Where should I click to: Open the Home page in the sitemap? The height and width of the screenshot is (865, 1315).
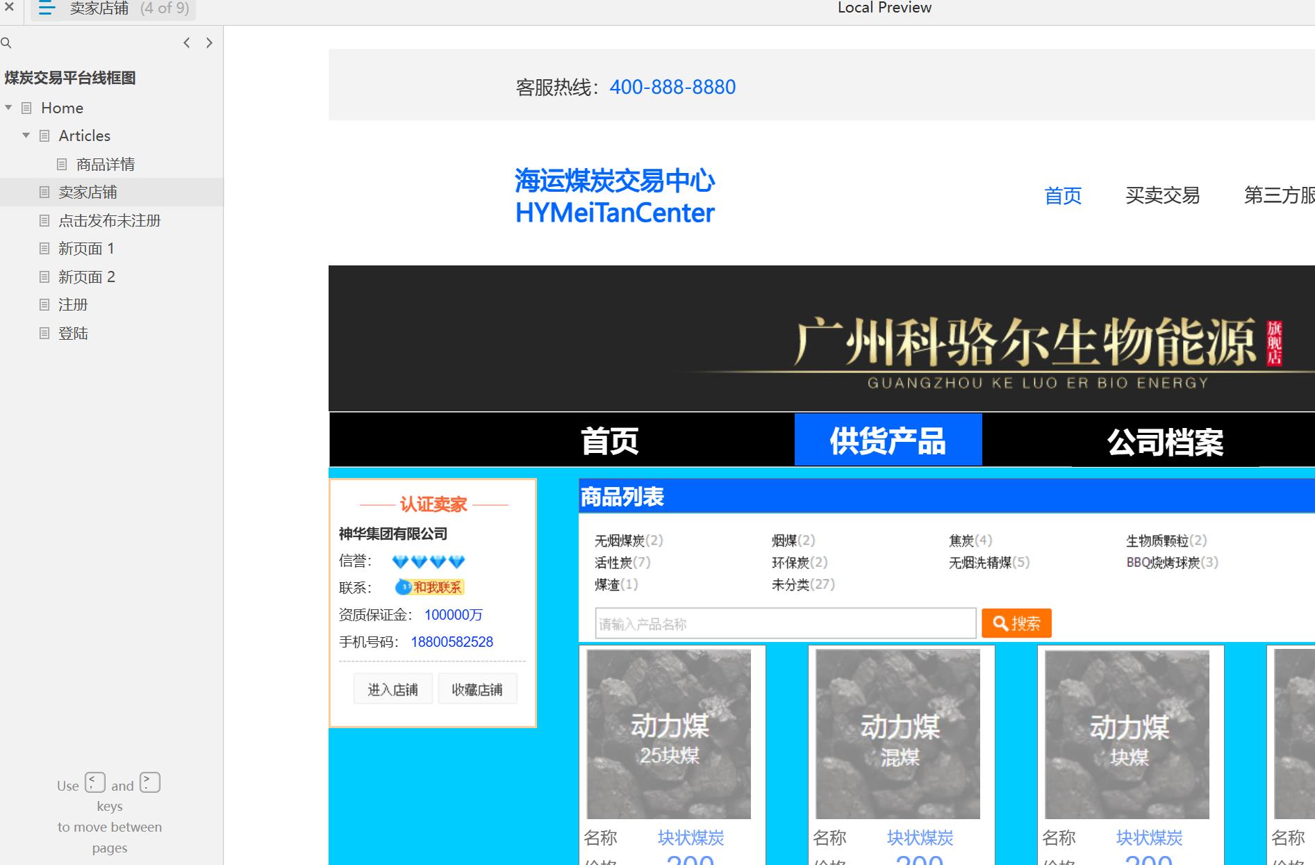[62, 108]
